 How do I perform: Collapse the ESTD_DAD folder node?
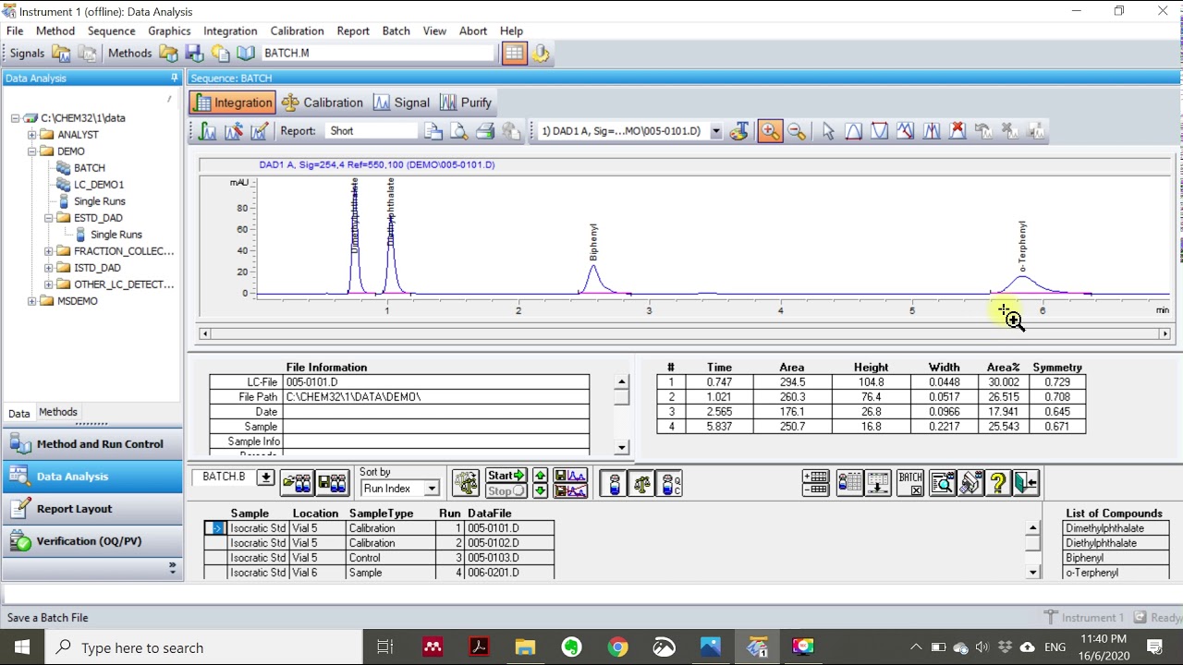(x=49, y=218)
